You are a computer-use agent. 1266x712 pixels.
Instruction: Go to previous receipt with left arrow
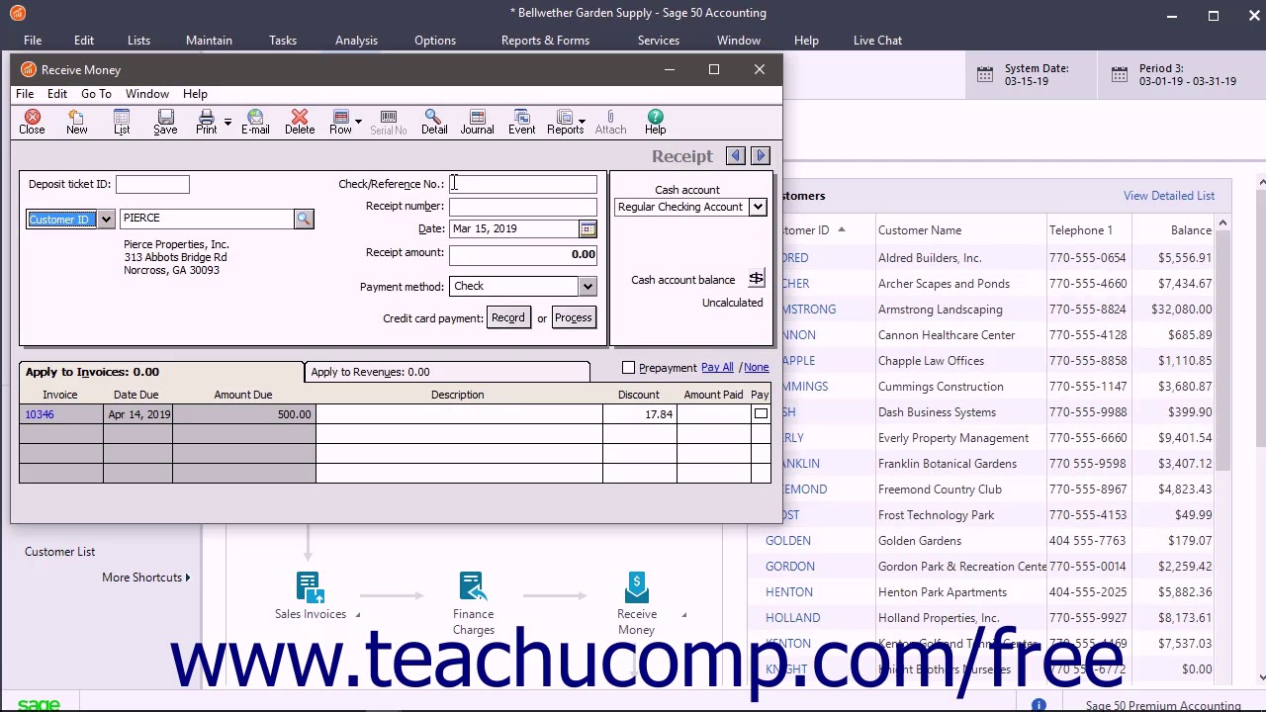pos(735,156)
